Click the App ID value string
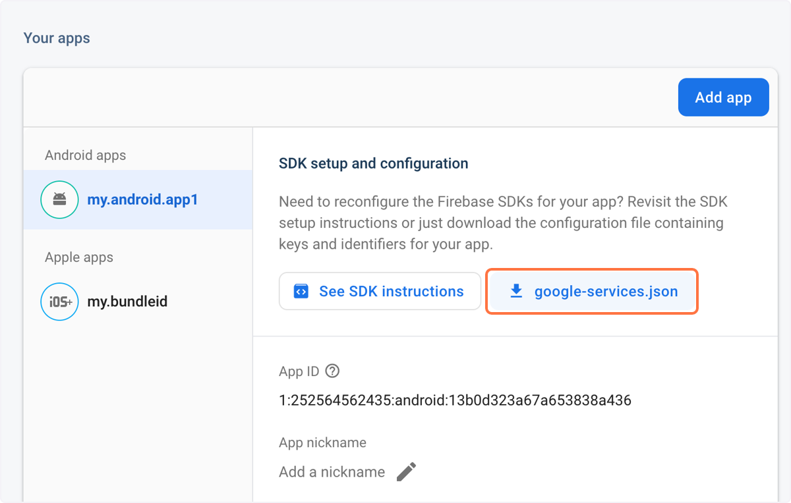791x503 pixels. pyautogui.click(x=455, y=400)
